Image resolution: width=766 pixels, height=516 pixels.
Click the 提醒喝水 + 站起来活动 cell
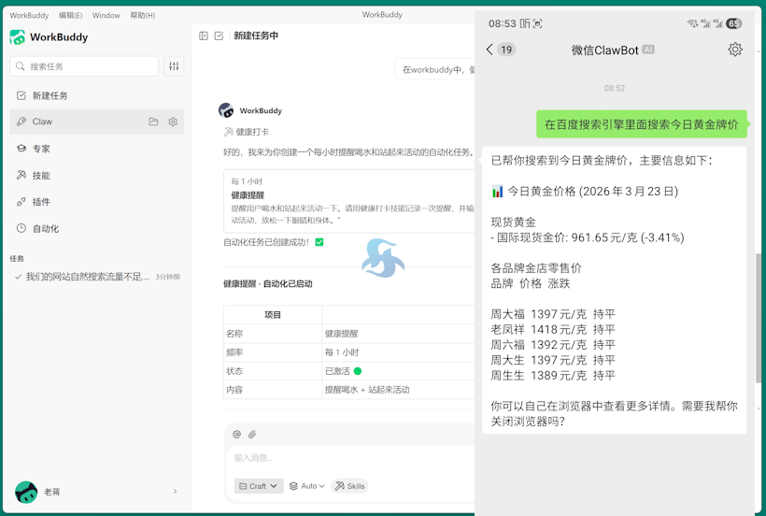398,390
